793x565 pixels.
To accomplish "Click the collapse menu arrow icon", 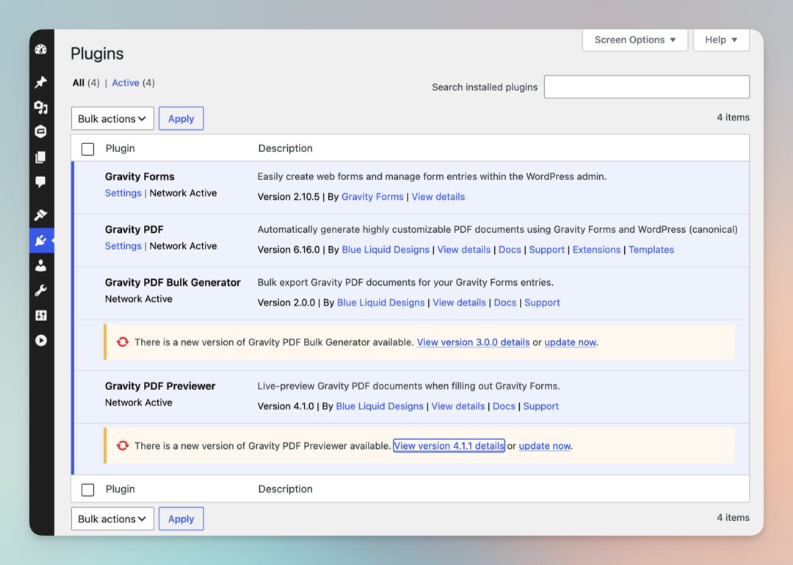I will tap(41, 340).
